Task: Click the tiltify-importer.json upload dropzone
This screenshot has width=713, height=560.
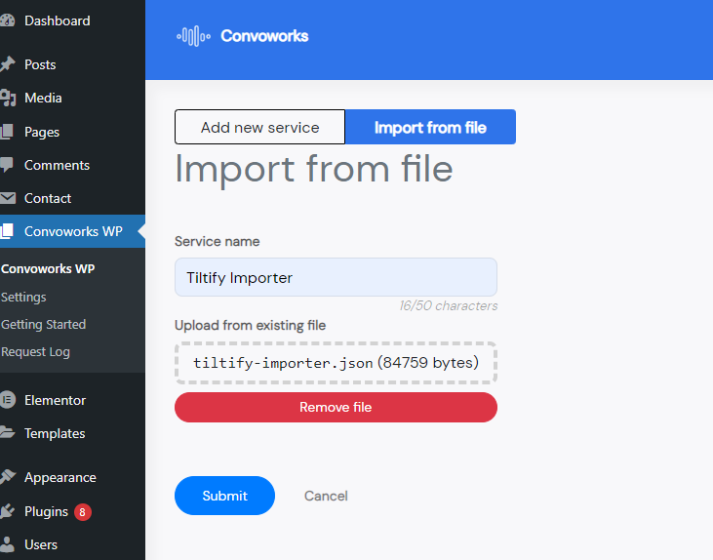Action: [336, 363]
